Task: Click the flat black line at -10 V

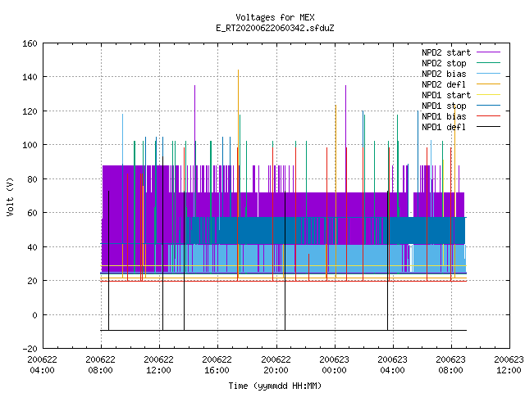Action: pyautogui.click(x=283, y=330)
